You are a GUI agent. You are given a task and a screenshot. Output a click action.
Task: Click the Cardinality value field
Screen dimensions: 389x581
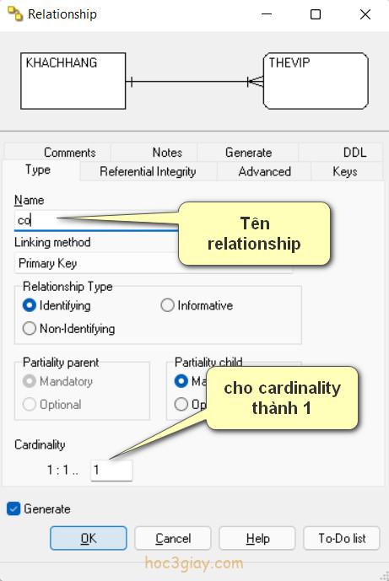click(111, 471)
